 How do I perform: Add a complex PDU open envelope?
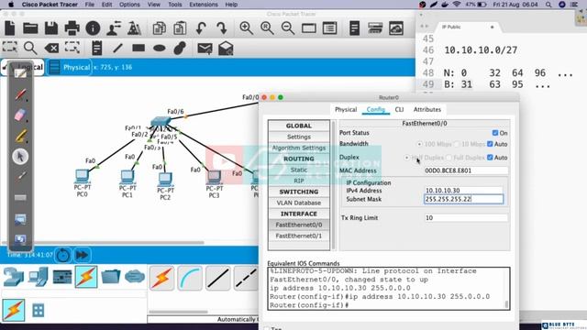pos(226,49)
